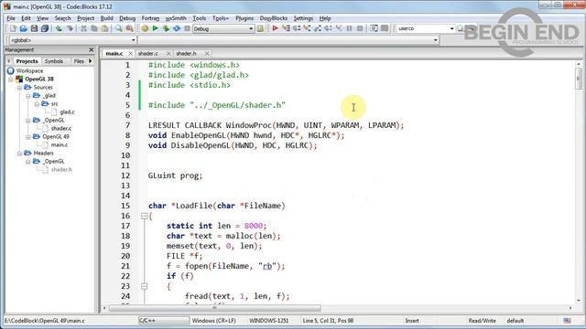Screen dimensions: 586x329
Task: Save the current file with the floppy icon
Action: (x=34, y=28)
